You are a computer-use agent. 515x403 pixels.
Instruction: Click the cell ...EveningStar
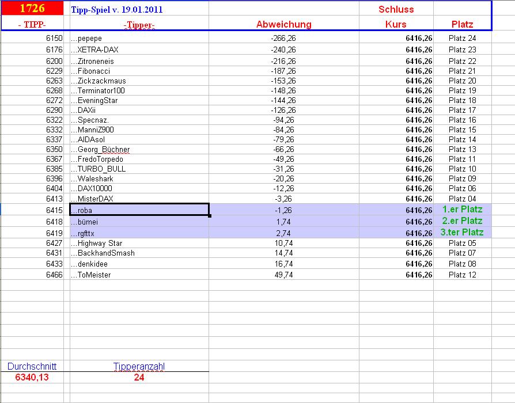pyautogui.click(x=139, y=100)
